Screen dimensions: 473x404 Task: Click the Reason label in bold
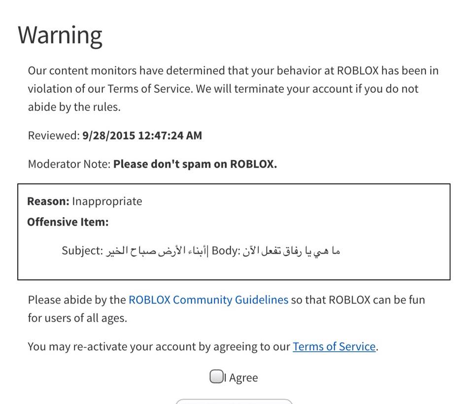click(48, 201)
